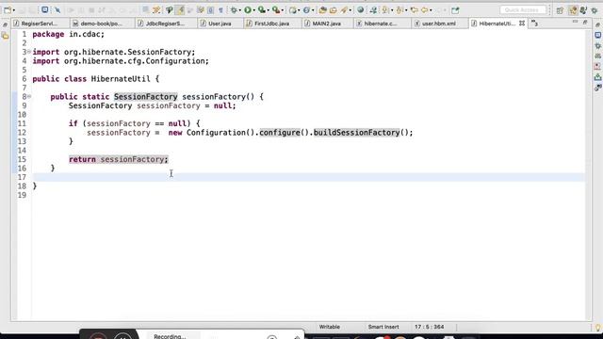Click the Debug bug toolbar icon
Viewport: 603px width, 339px height.
click(234, 10)
